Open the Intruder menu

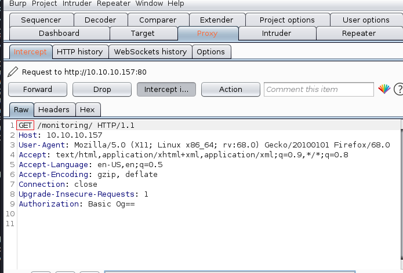coord(77,3)
